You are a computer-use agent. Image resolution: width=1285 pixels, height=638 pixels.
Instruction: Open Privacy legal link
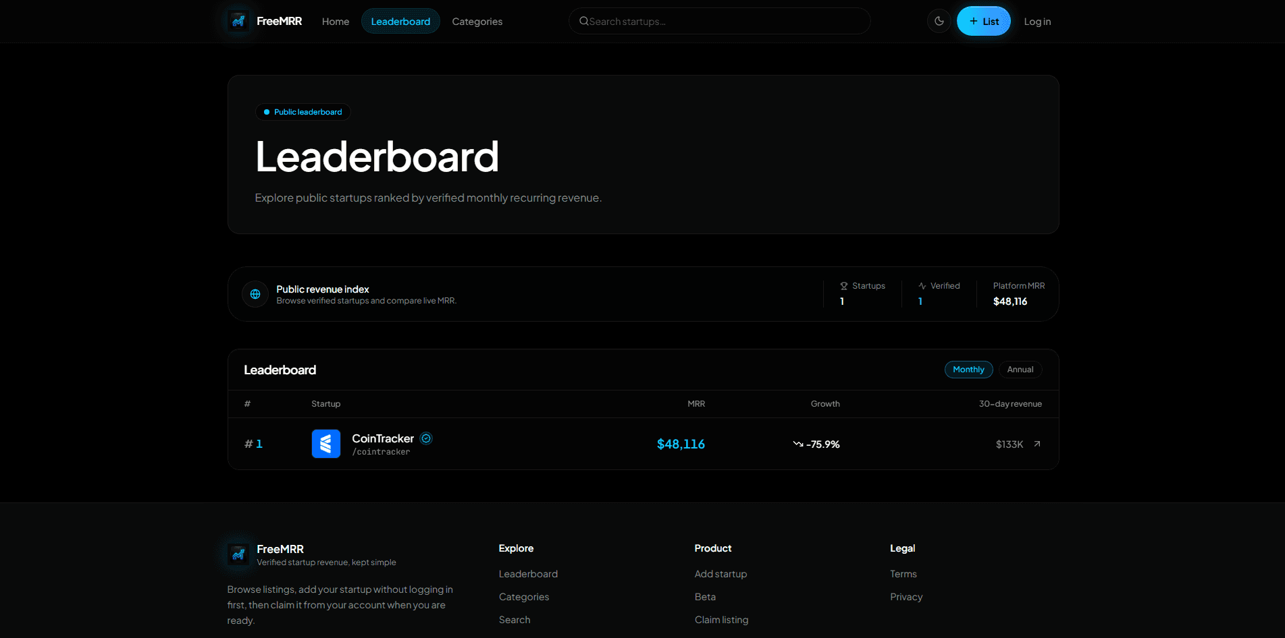(906, 597)
